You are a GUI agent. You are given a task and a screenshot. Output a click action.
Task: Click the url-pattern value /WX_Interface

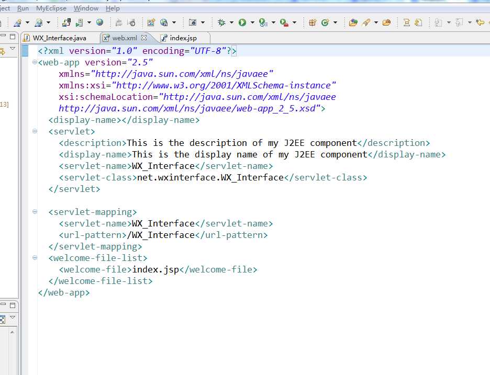[x=161, y=235]
